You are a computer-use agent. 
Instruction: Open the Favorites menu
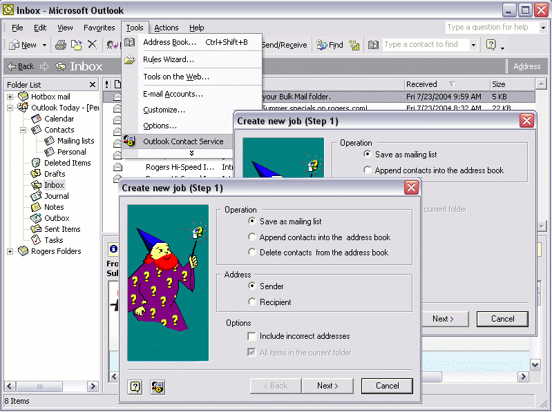pyautogui.click(x=99, y=28)
